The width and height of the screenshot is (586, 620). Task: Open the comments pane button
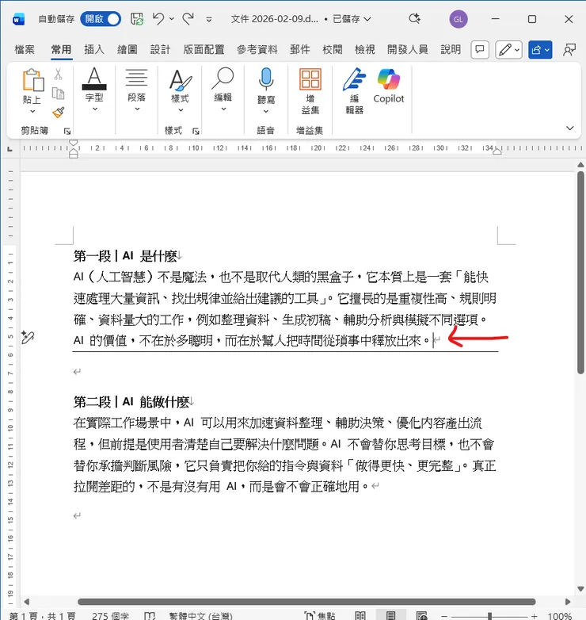point(480,50)
